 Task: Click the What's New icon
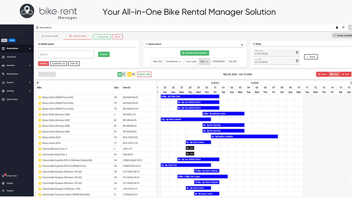pyautogui.click(x=4, y=175)
